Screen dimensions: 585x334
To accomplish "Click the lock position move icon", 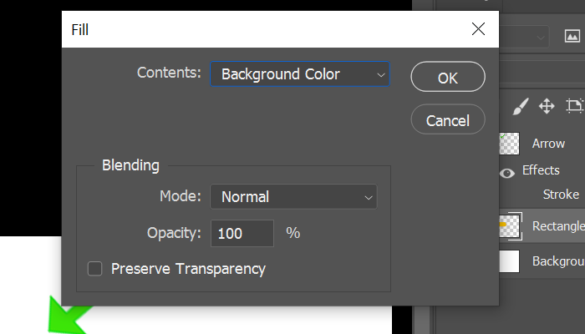I will point(547,106).
